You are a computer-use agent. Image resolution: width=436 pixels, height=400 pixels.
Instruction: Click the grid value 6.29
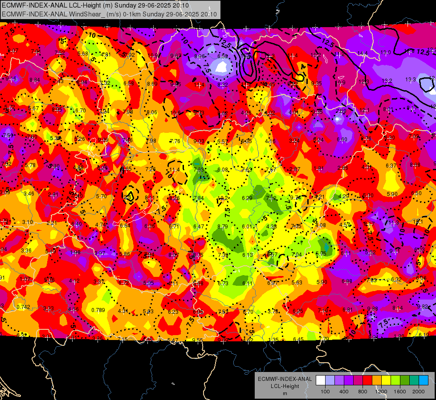point(247,198)
